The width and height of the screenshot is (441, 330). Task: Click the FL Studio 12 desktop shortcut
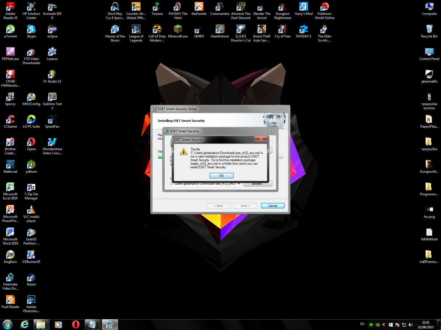[x=52, y=74]
